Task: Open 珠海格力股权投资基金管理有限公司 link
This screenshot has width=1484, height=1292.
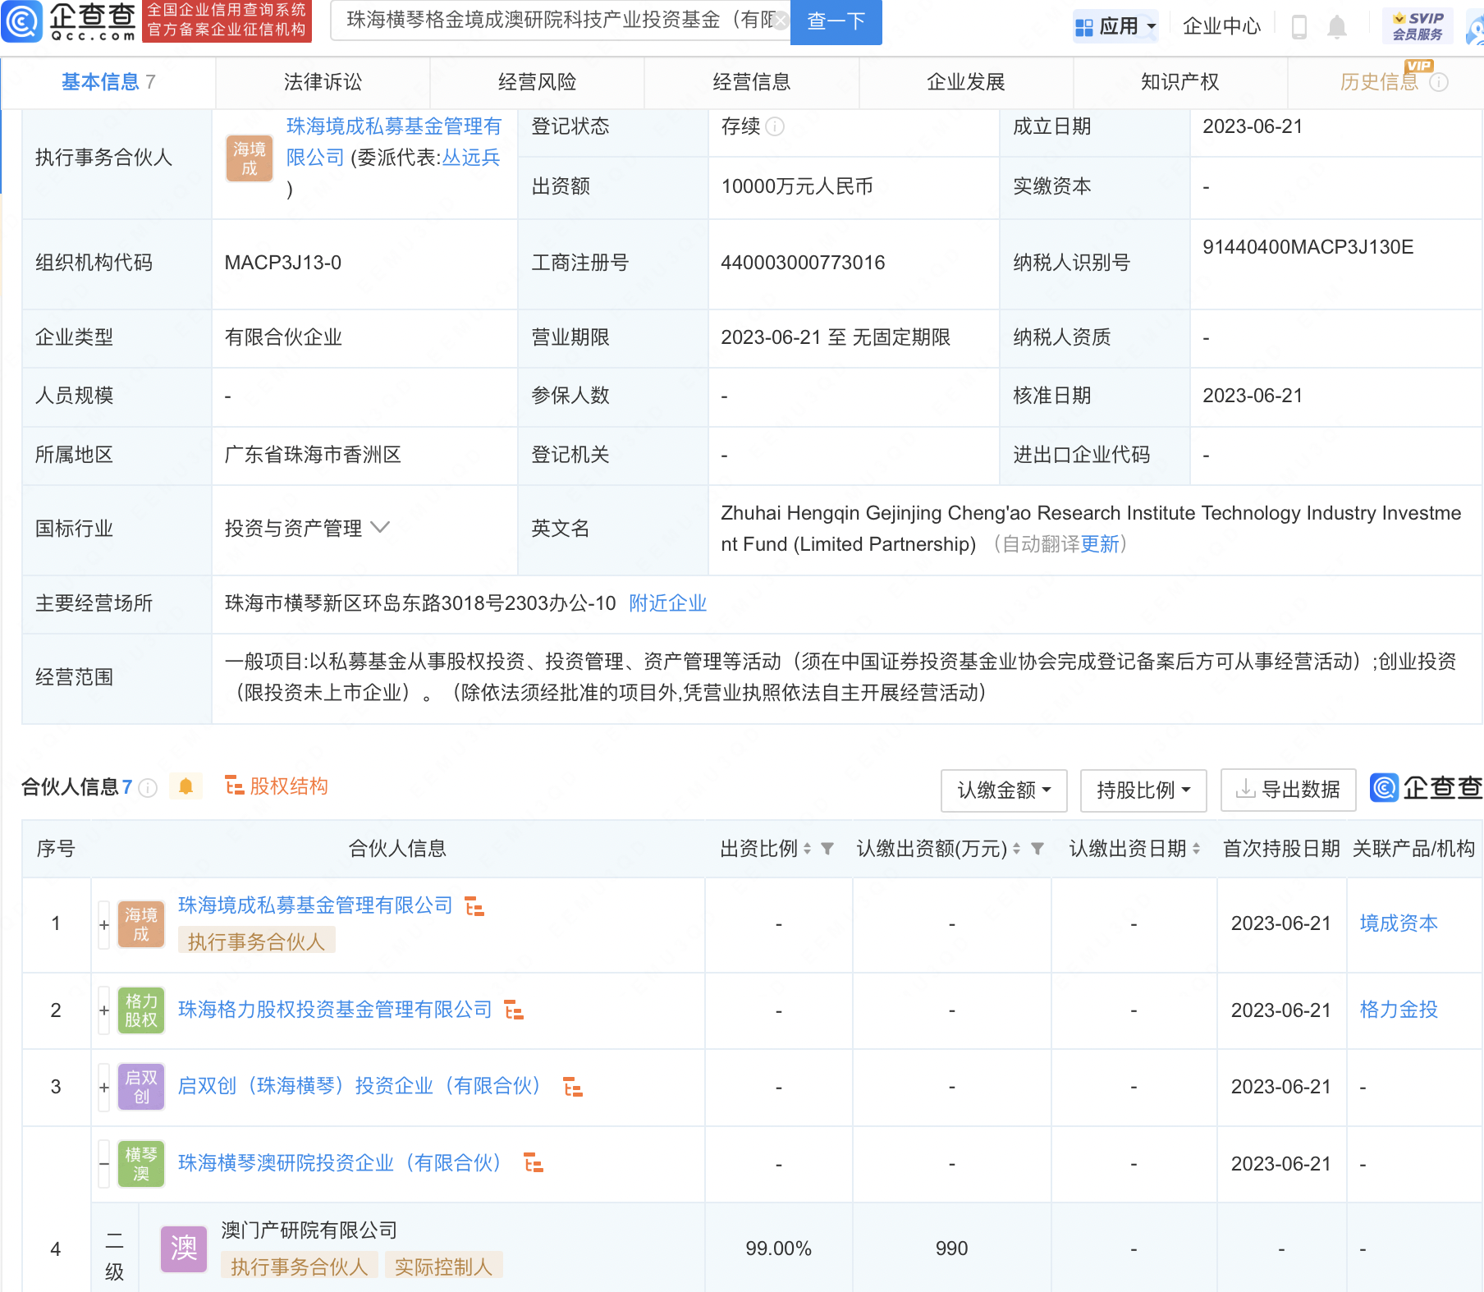Action: 335,1010
